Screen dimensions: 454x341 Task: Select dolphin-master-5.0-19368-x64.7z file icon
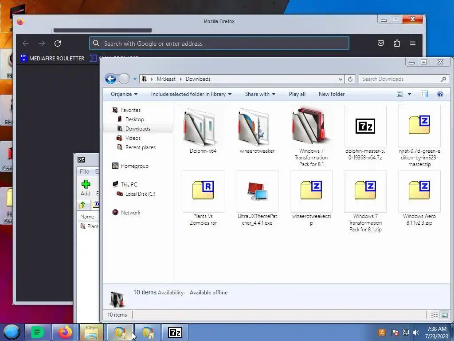365,126
